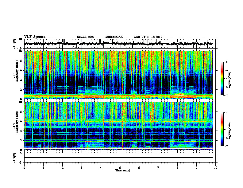Click the "6" kHz tick on ch.2 spectrogram
Image resolution: width=243 pixels, height=188 pixels.
(x=21, y=121)
